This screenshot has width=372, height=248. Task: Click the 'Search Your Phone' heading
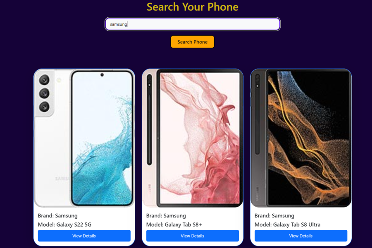[x=192, y=7]
